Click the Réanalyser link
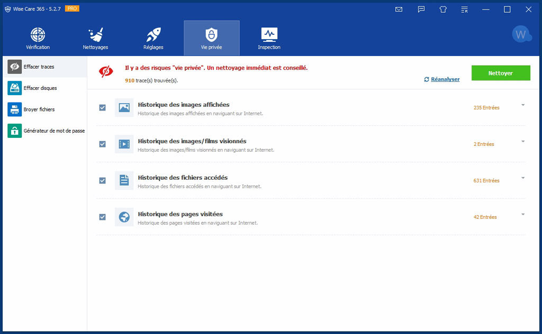Viewport: 542px width, 334px height. [445, 79]
